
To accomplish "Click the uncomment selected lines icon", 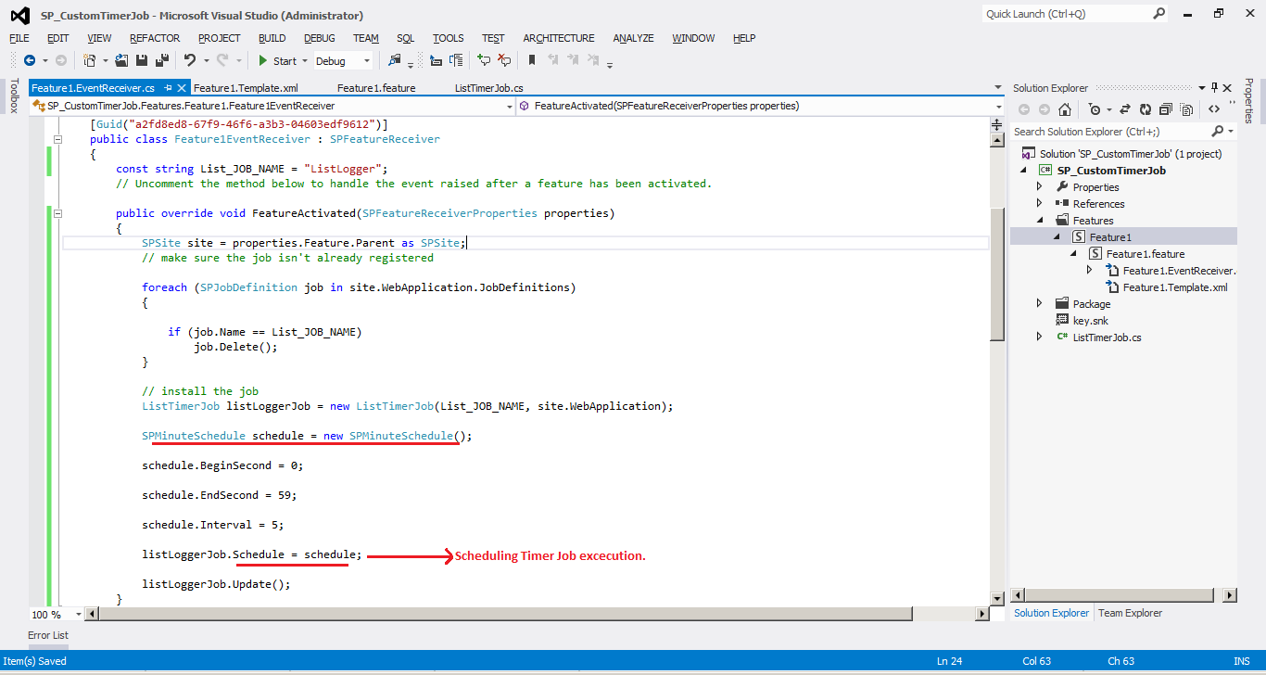I will point(504,60).
